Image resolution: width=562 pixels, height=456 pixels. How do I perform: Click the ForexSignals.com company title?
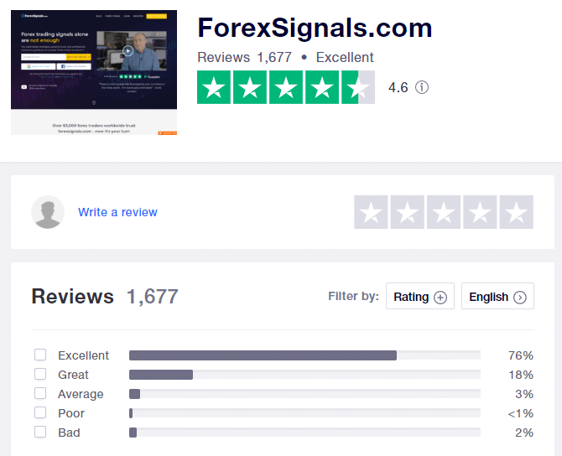point(315,28)
